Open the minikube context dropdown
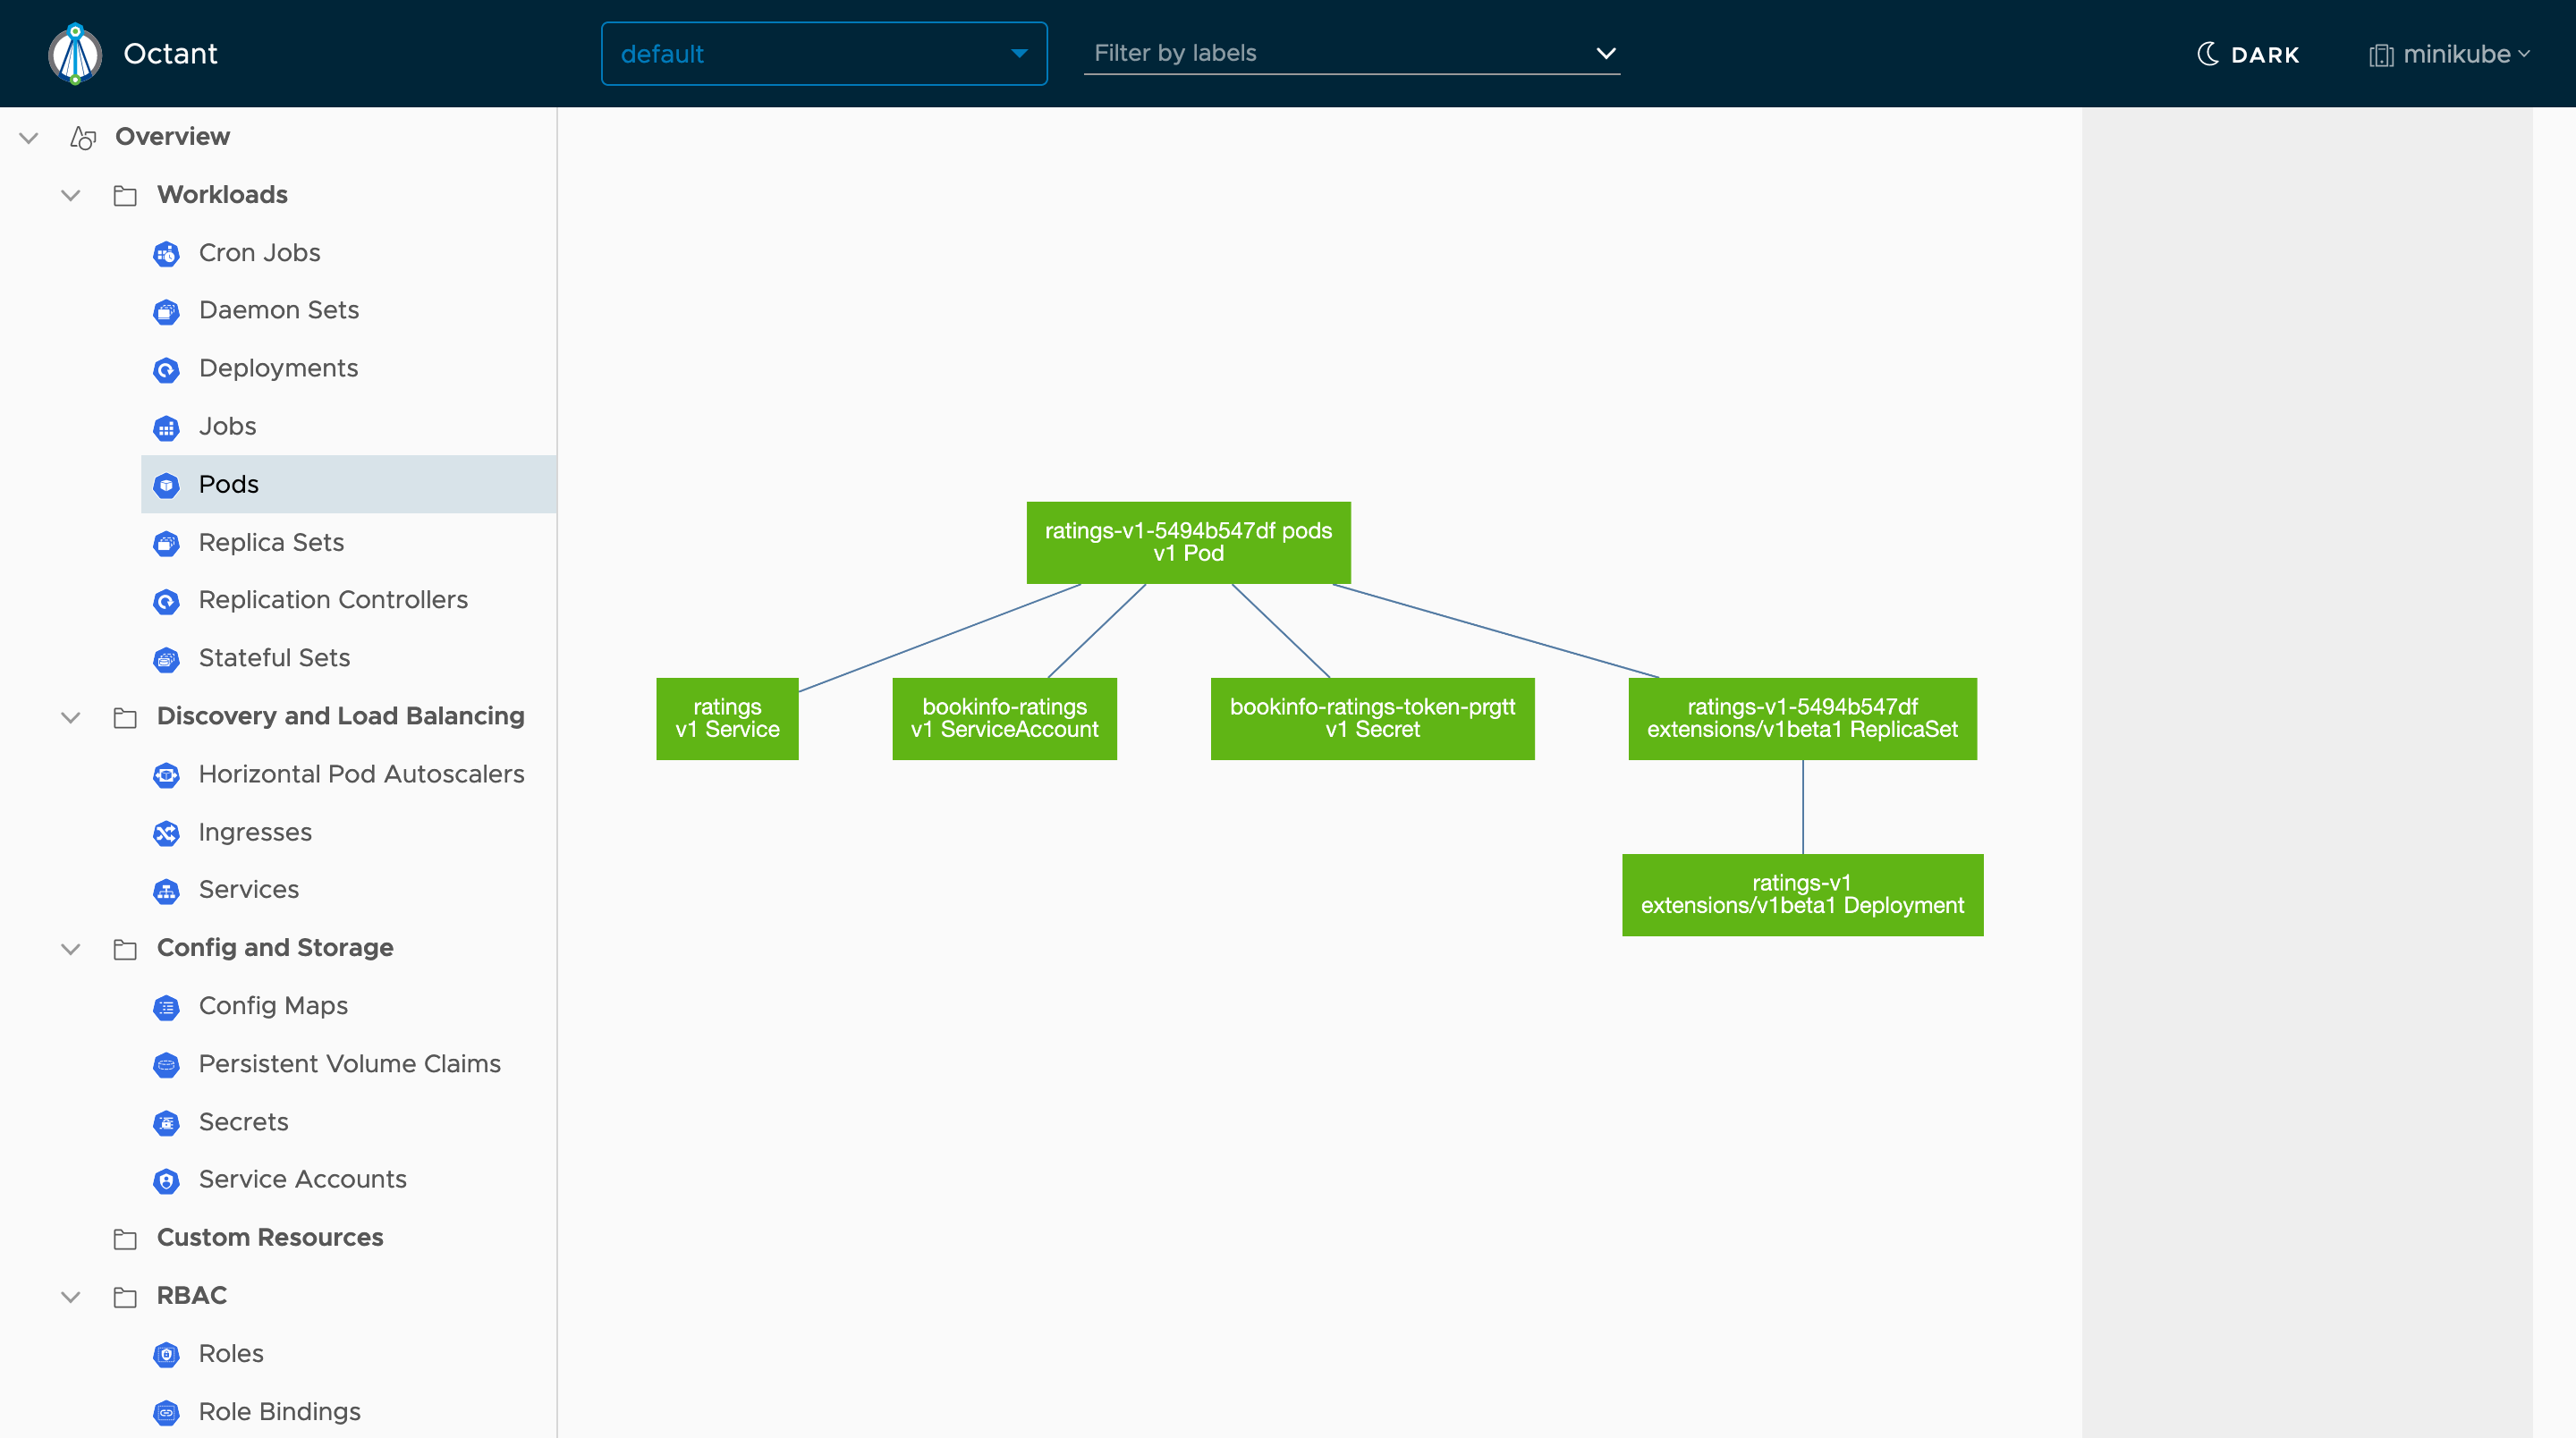The width and height of the screenshot is (2576, 1438). [2449, 54]
